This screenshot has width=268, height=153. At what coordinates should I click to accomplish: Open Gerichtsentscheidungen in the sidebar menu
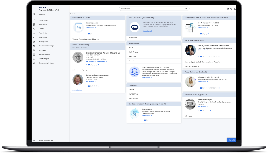pyautogui.click(x=46, y=46)
